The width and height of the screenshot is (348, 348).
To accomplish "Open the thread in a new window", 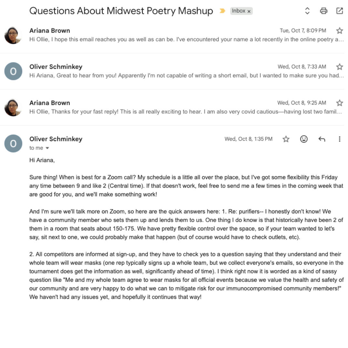I will (x=340, y=11).
